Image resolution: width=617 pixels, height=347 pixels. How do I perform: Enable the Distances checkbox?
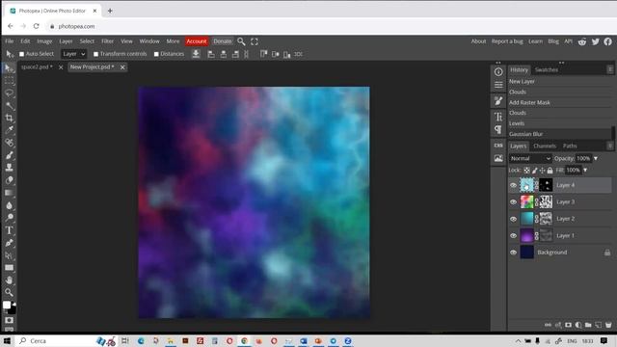click(156, 54)
